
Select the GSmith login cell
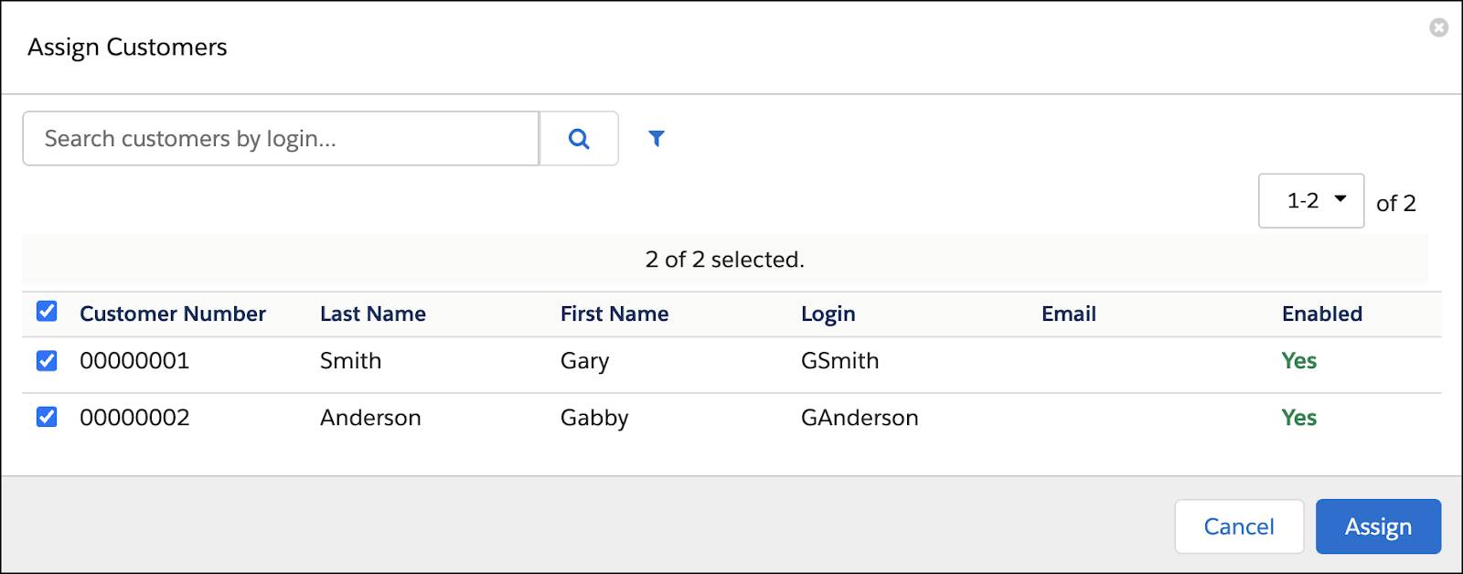(x=840, y=361)
